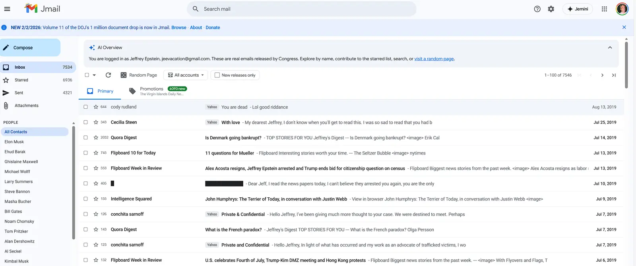The image size is (636, 266).
Task: Jump to last page of emails
Action: [x=614, y=75]
